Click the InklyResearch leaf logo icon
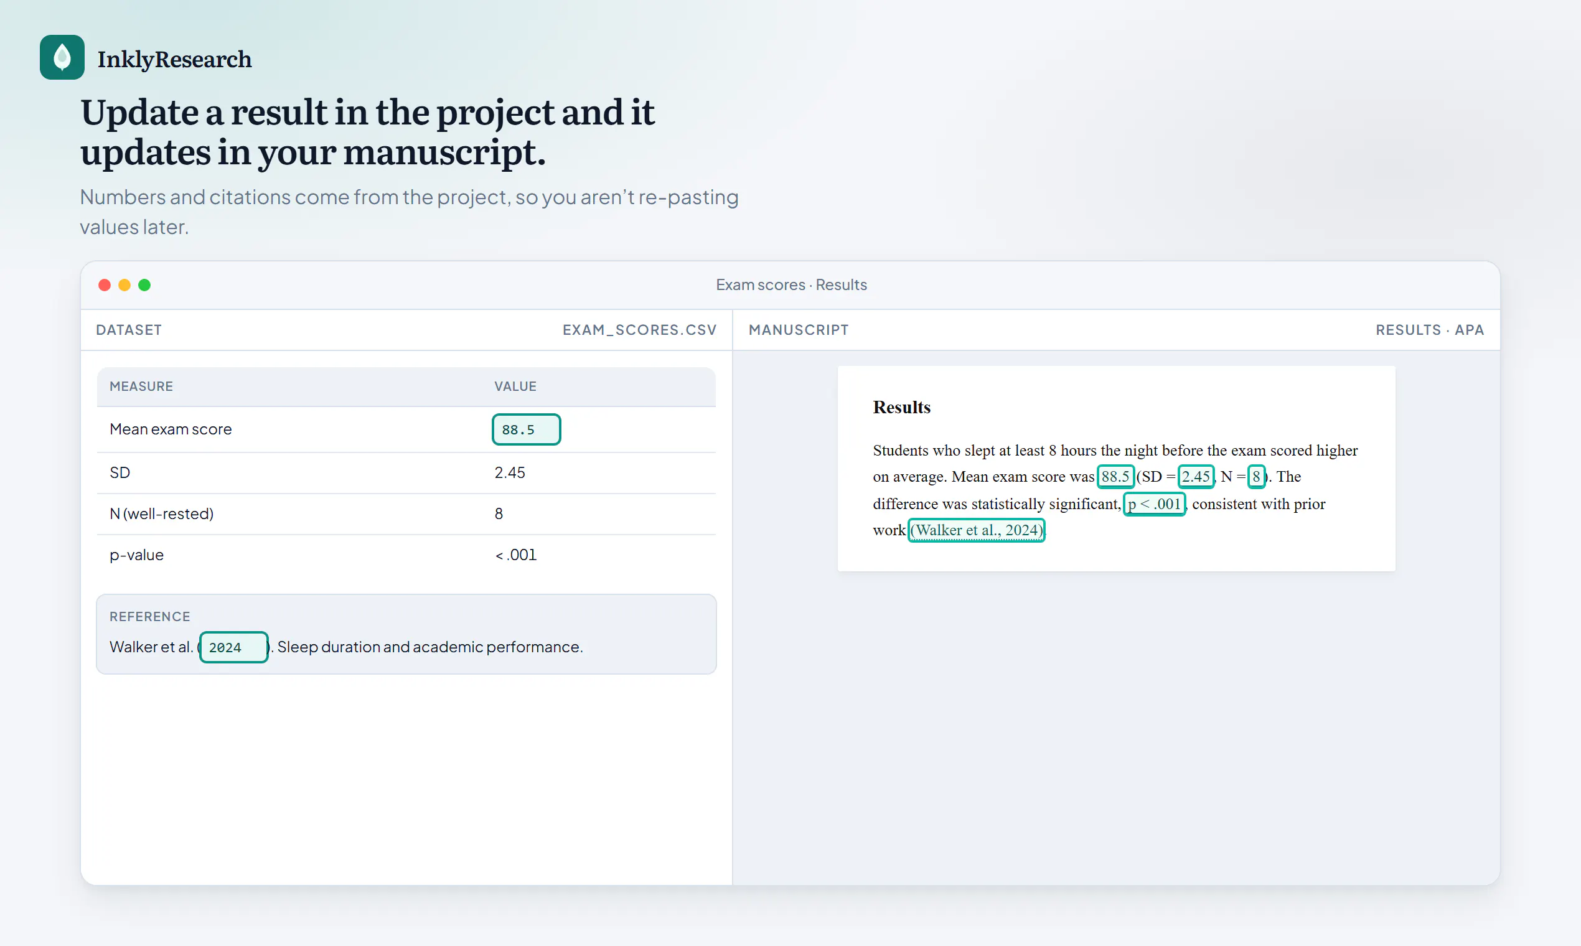Image resolution: width=1581 pixels, height=946 pixels. click(62, 57)
